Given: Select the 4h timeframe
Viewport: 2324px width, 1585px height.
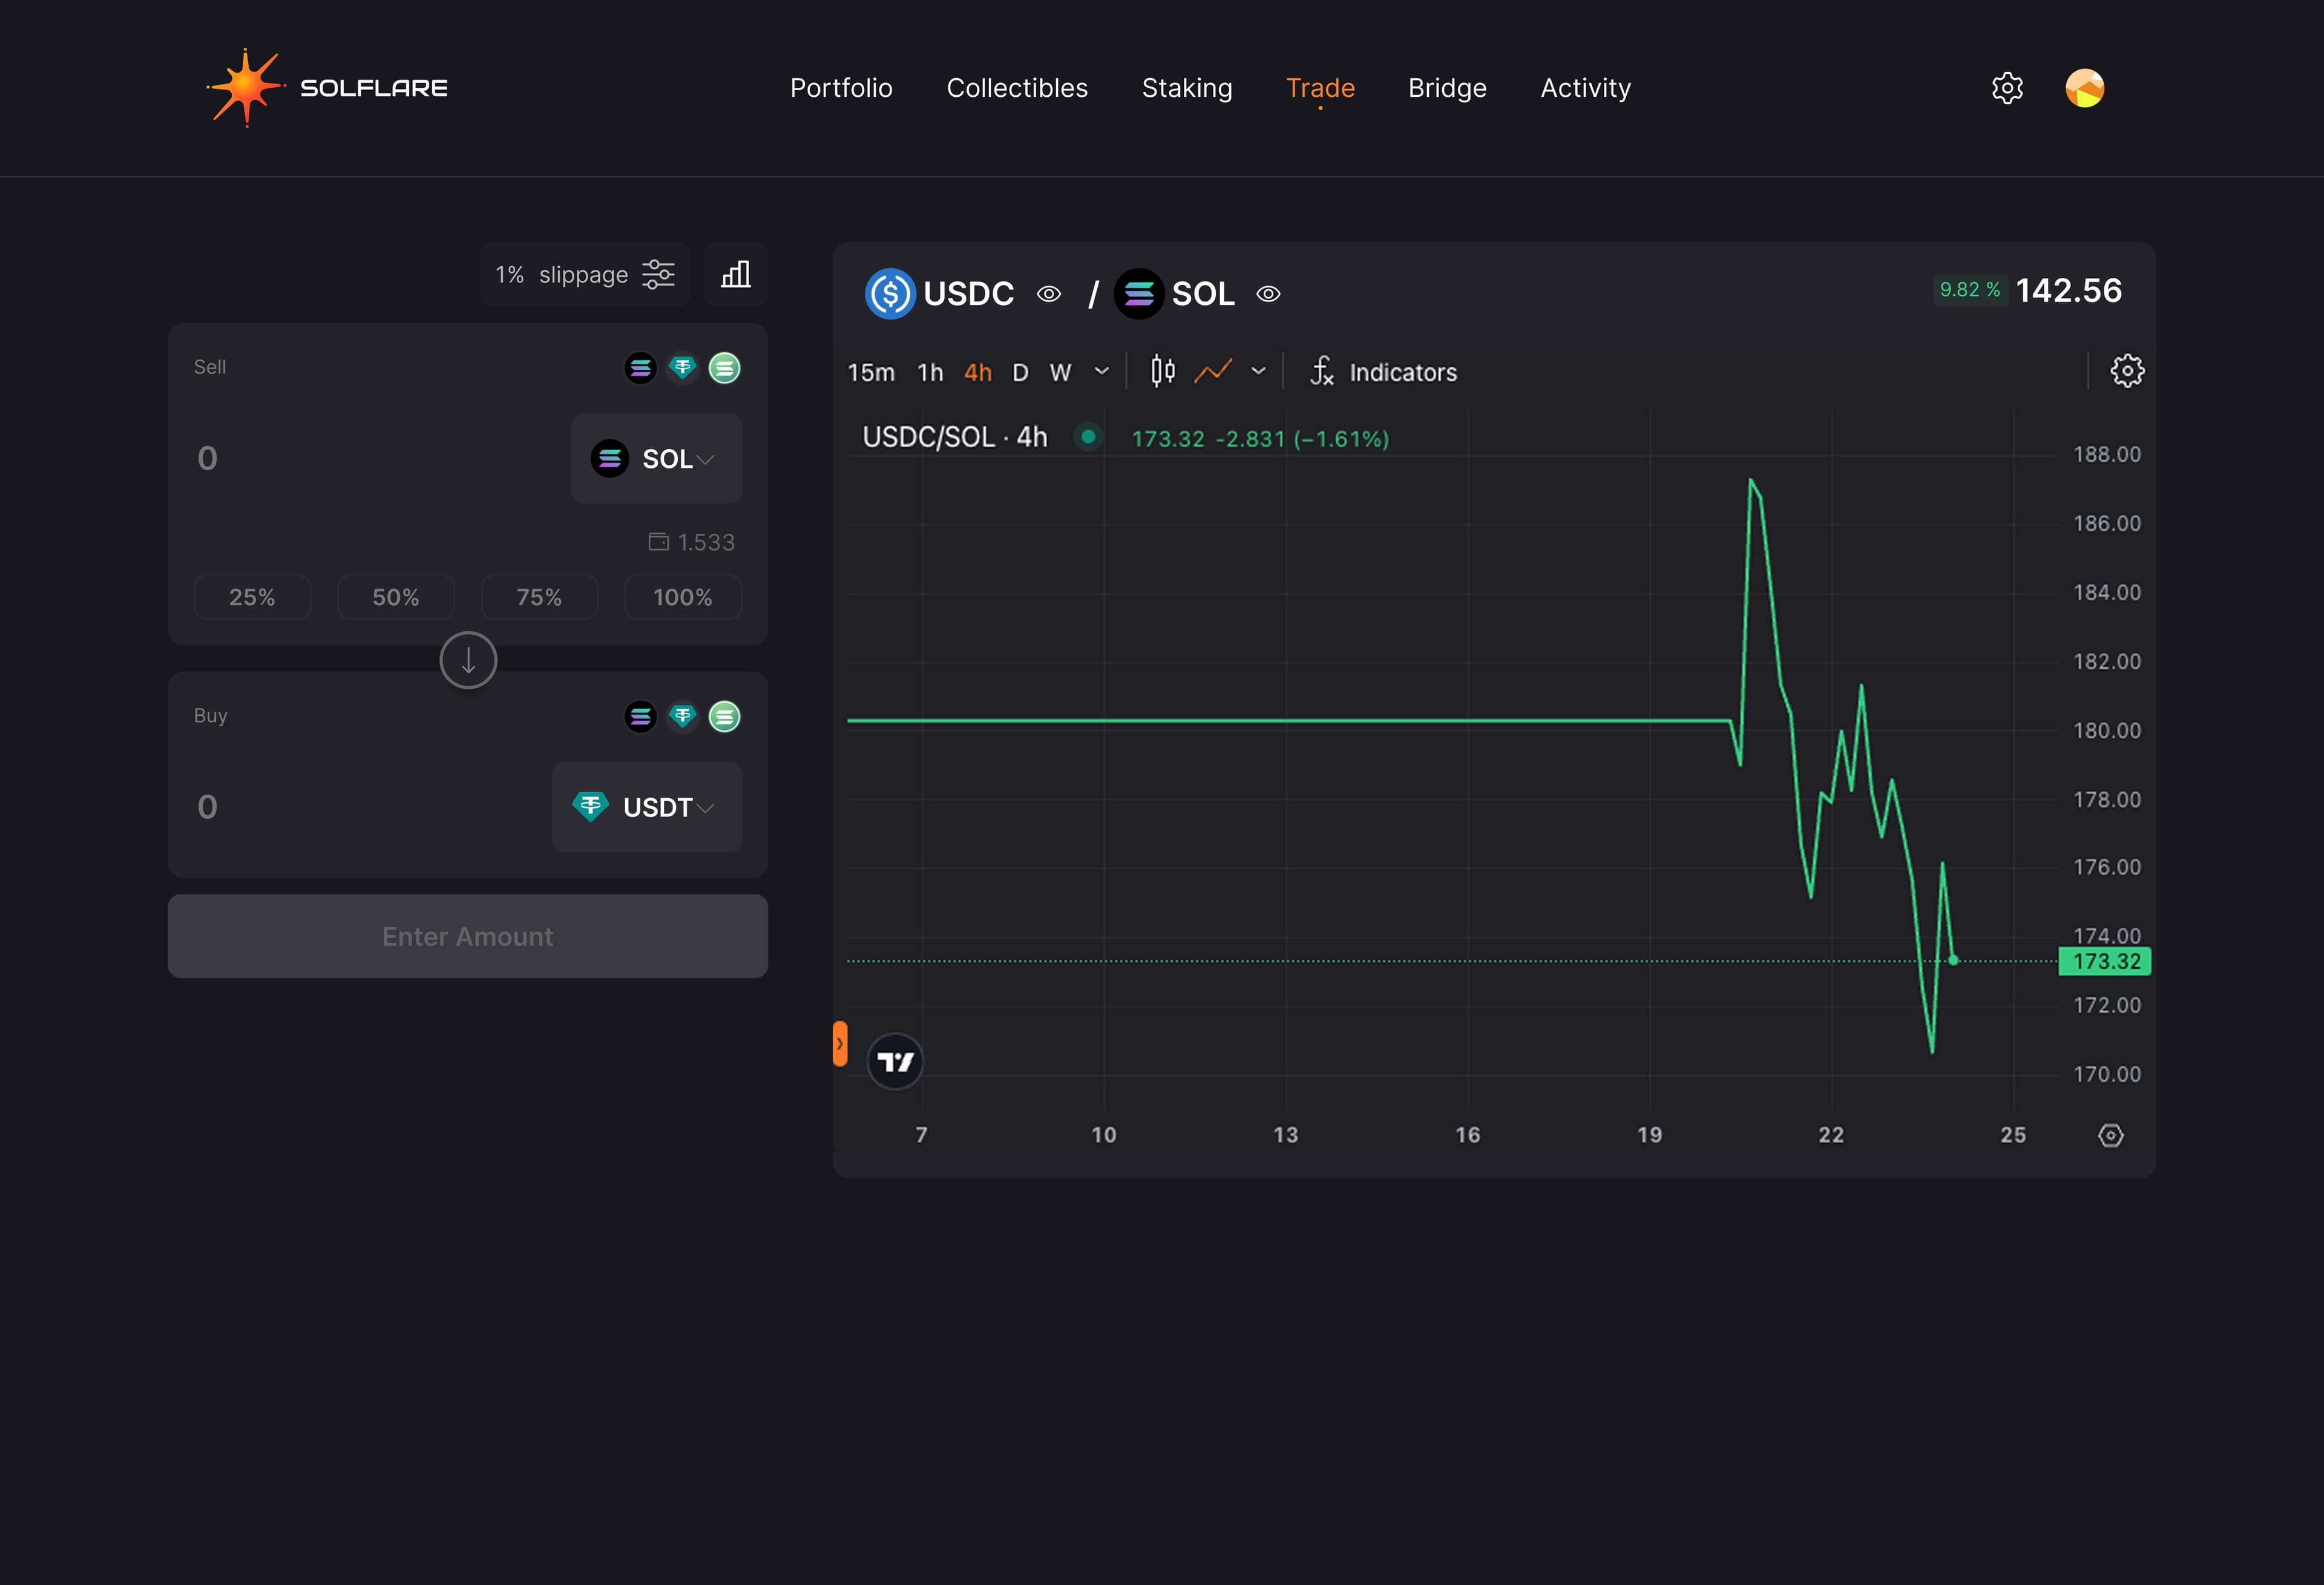Looking at the screenshot, I should coord(977,373).
